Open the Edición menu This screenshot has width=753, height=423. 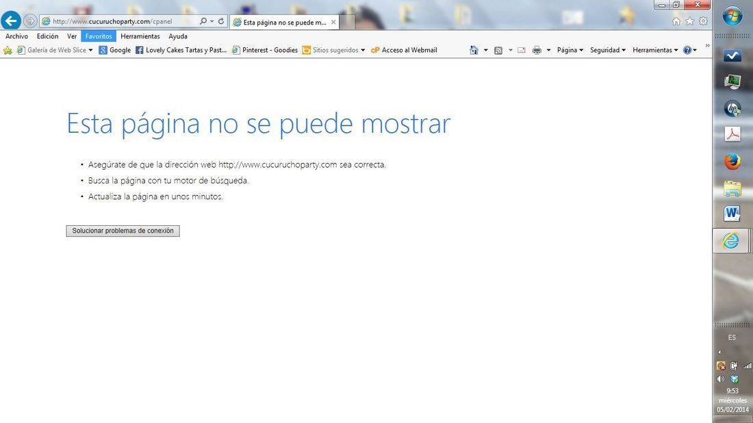click(47, 36)
